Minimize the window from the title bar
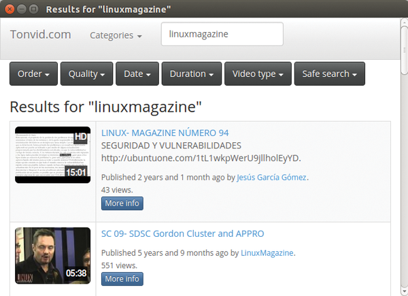This screenshot has height=296, width=408. (22, 10)
